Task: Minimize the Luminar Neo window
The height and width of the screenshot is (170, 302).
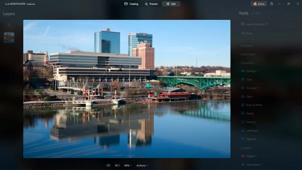Action: click(x=279, y=4)
